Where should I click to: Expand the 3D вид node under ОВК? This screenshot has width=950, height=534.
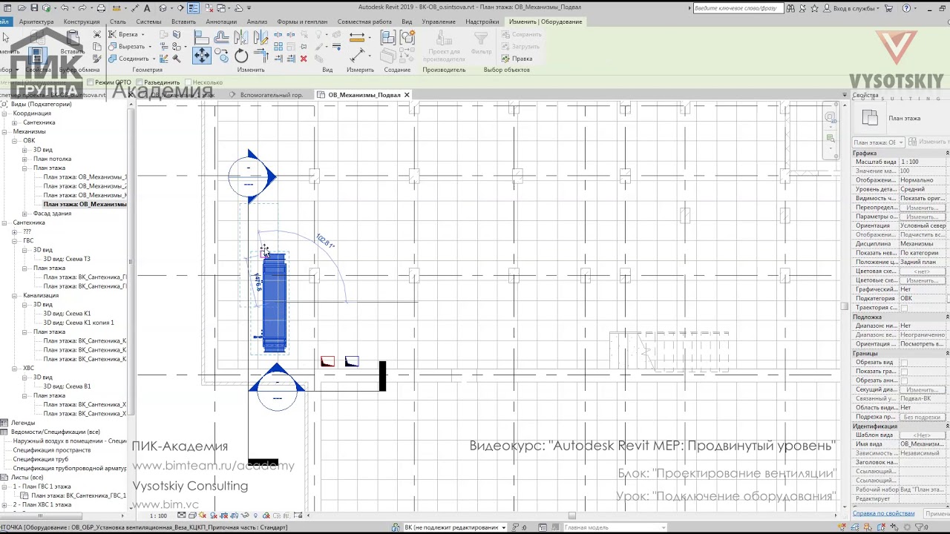tap(24, 150)
